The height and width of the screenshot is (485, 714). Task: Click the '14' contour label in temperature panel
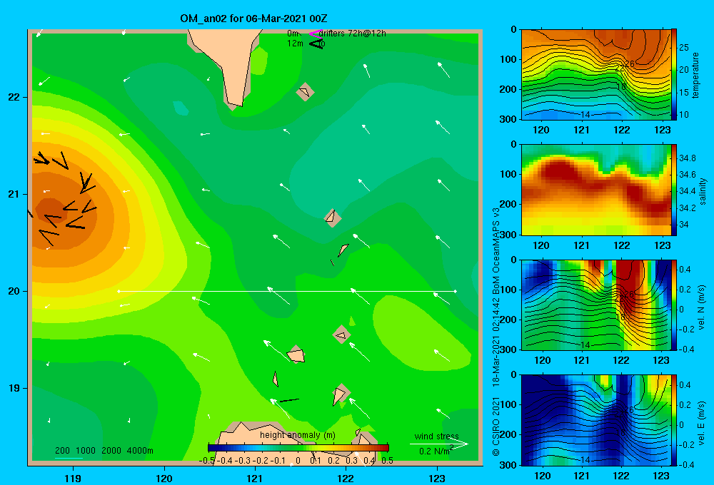tap(585, 114)
